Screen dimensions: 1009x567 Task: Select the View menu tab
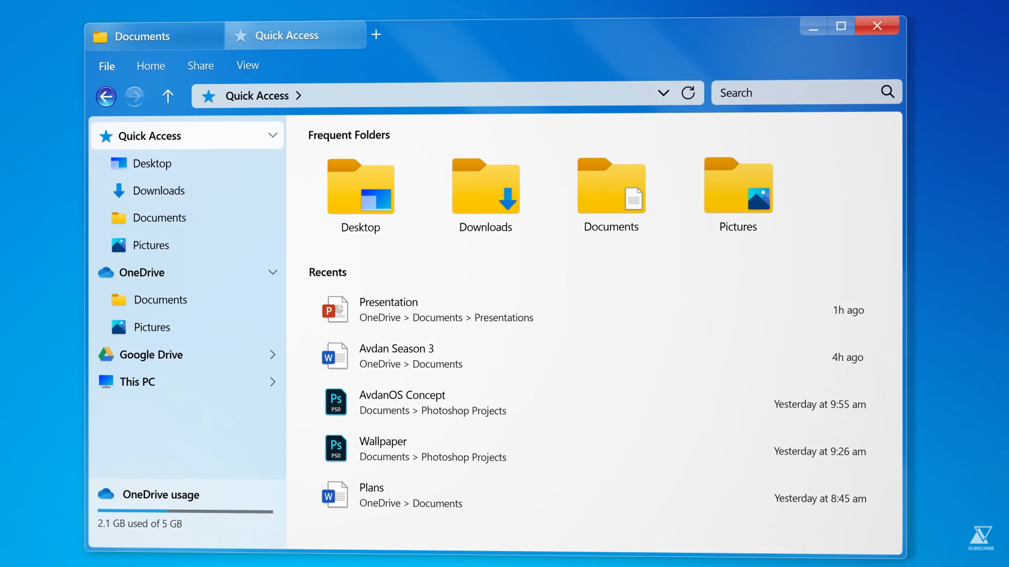tap(248, 66)
